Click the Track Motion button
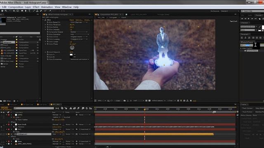The width and height of the screenshot is (264, 148). point(247,112)
